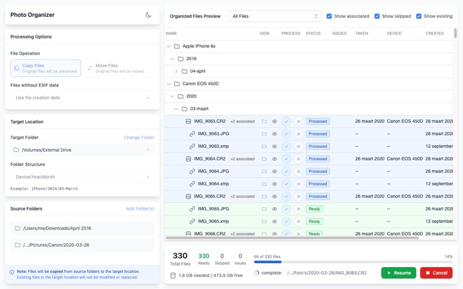Open Folder Structure Device/Year/Month dropdown
Viewport: 463px width, 289px height.
point(82,177)
